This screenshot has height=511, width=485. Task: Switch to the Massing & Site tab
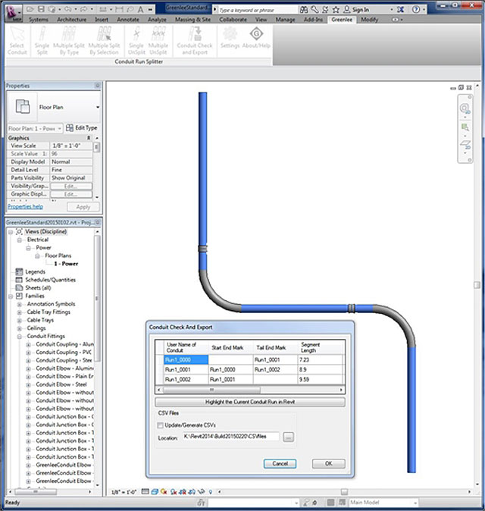click(x=192, y=20)
